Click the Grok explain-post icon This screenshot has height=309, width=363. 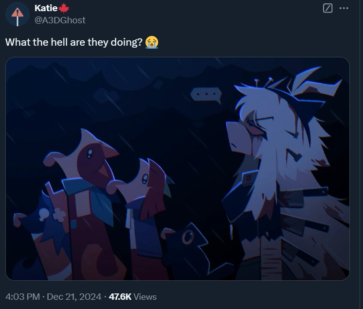tap(327, 8)
